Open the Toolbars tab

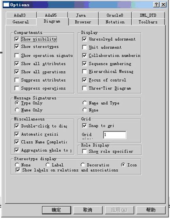148,22
